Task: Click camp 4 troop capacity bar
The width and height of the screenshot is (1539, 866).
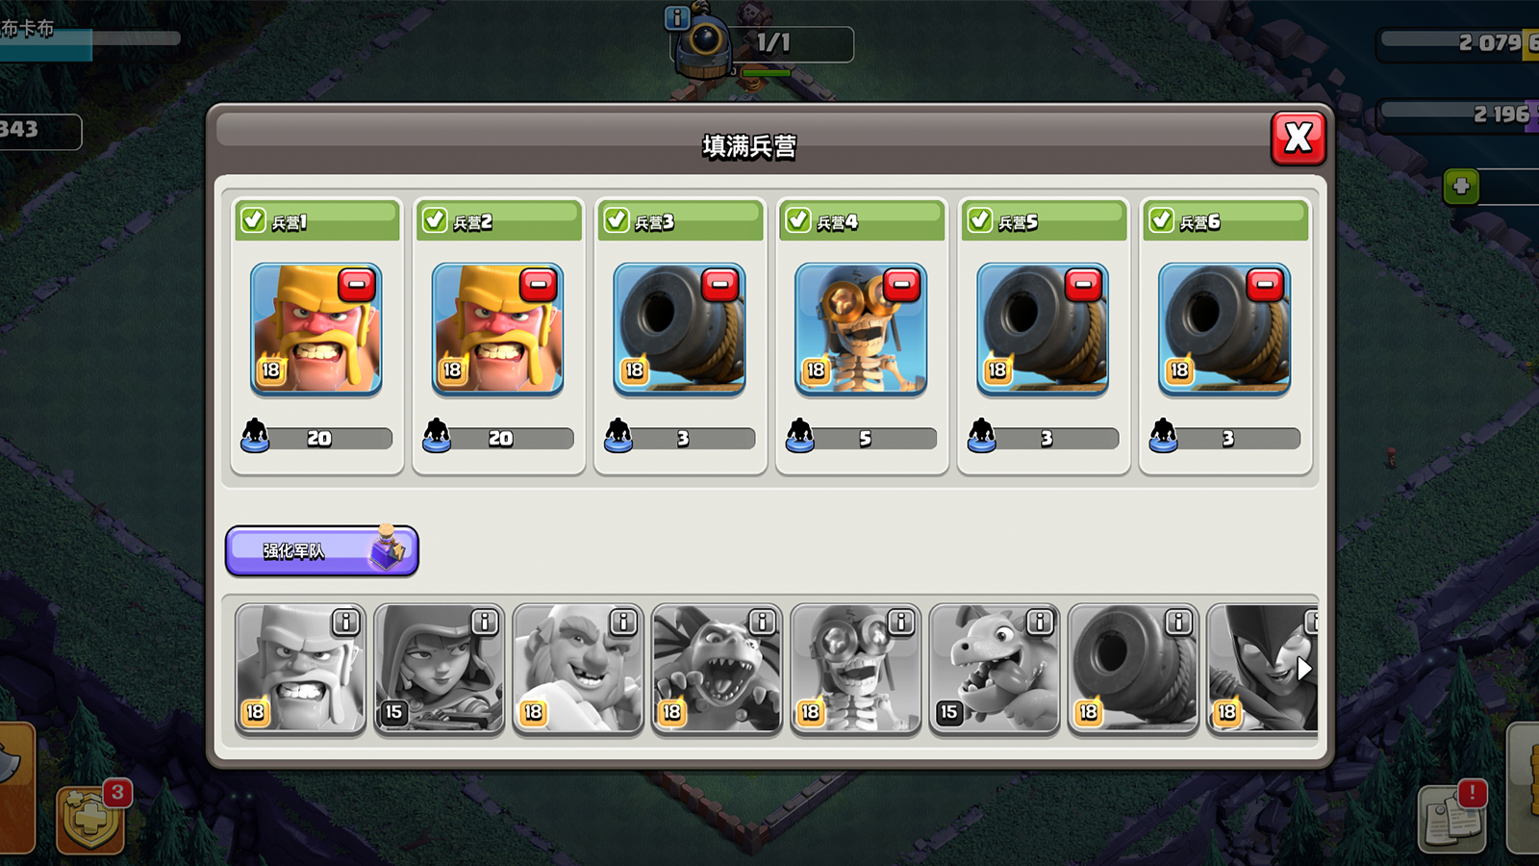Action: tap(862, 438)
